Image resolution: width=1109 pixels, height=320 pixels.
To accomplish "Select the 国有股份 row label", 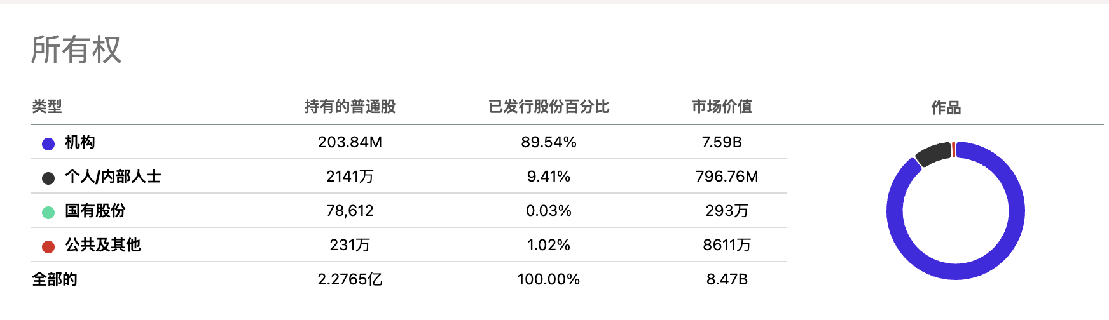I will pos(95,211).
